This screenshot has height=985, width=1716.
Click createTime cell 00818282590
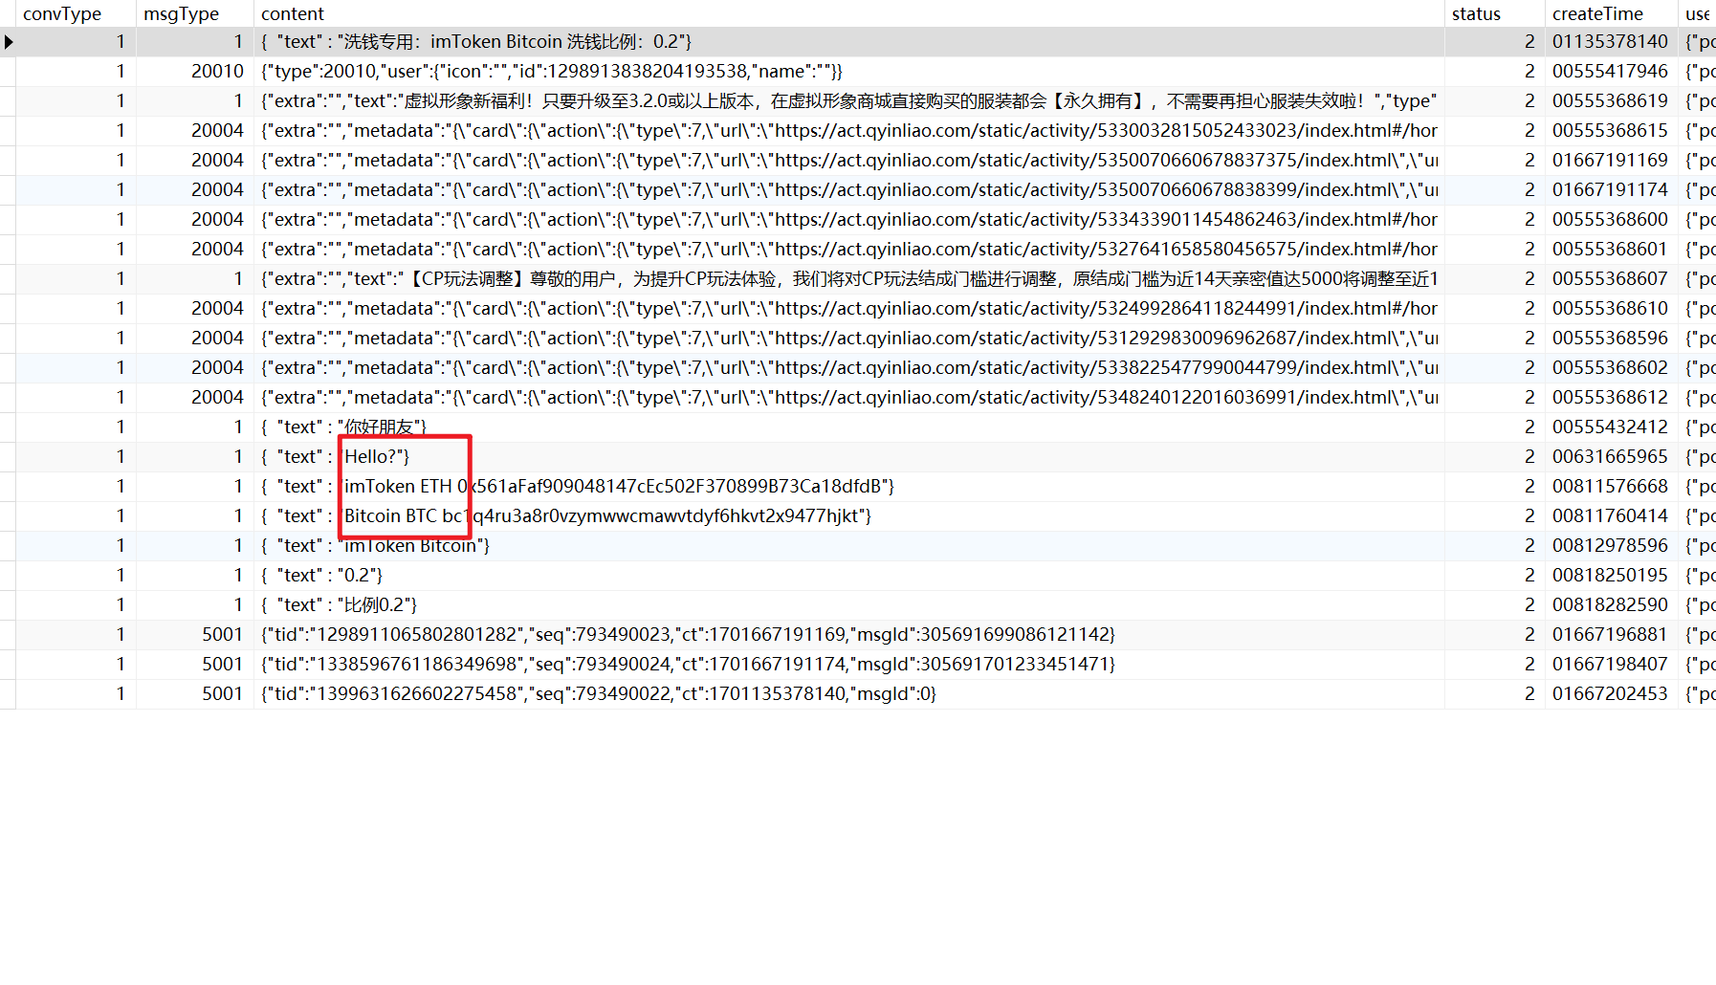pos(1611,605)
